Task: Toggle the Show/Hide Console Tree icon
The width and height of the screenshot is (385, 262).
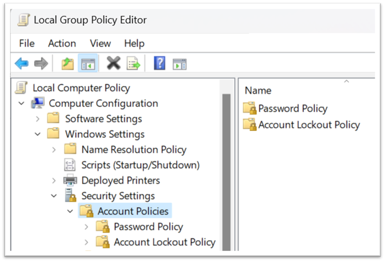Action: (88, 63)
